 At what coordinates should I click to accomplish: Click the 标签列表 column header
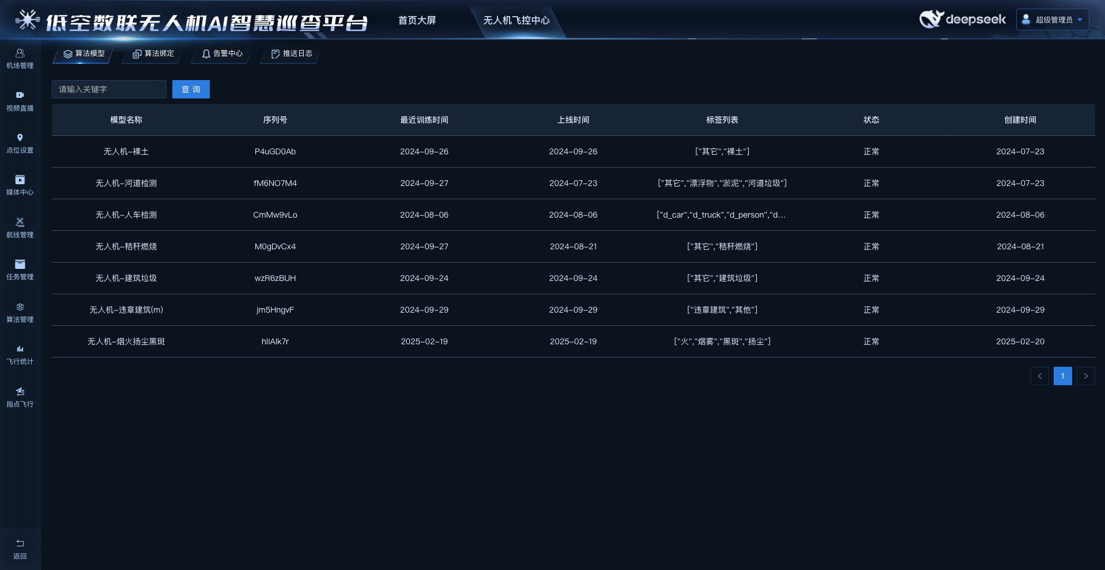[722, 120]
